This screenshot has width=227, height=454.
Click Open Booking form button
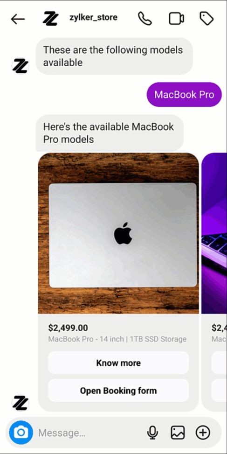(118, 391)
